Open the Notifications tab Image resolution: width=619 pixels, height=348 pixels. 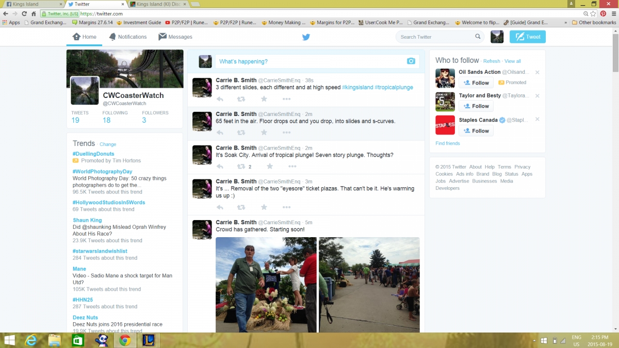pyautogui.click(x=127, y=37)
